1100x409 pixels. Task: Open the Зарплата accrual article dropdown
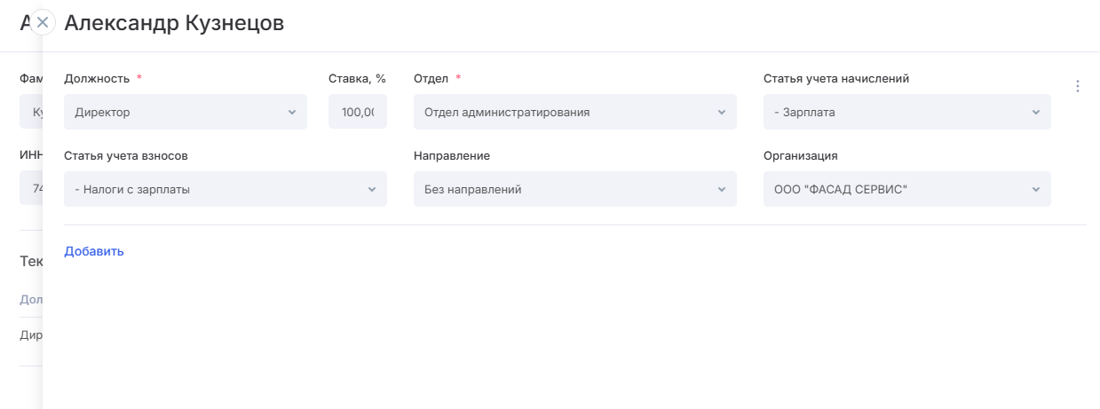[897, 113]
